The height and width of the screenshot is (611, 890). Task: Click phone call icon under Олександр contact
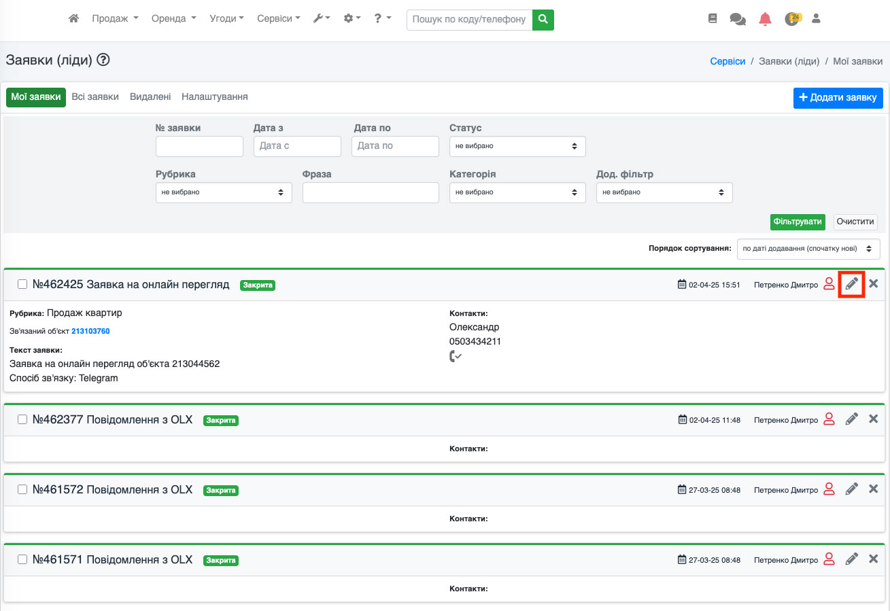[456, 356]
